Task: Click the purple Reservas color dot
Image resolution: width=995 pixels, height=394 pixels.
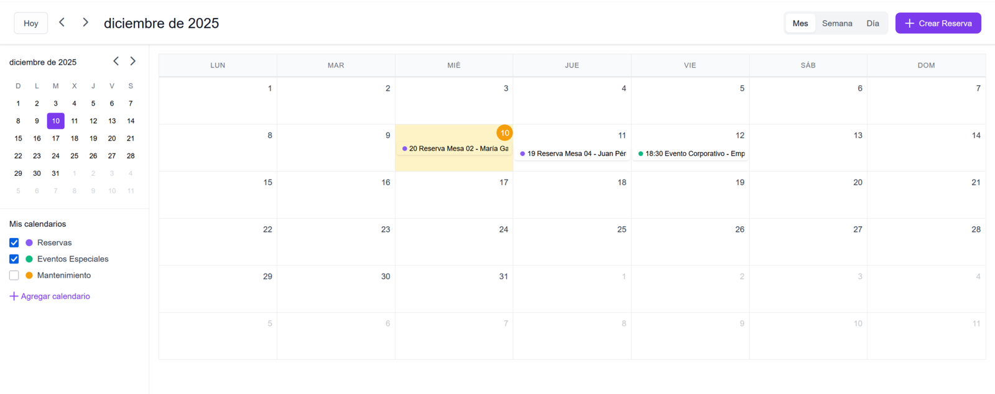Action: click(29, 243)
